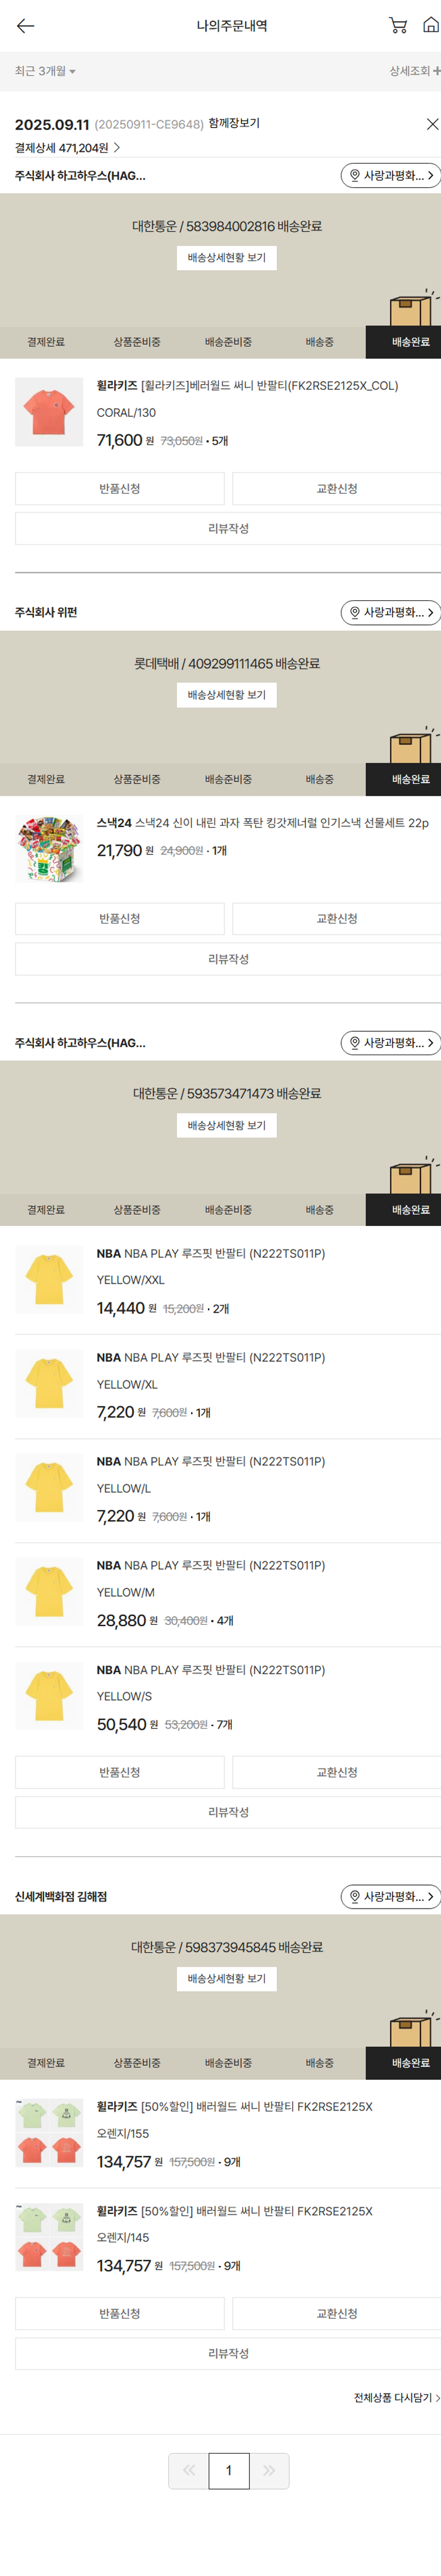Select the 배송완료 status tab of first order
441x2576 pixels.
410,342
